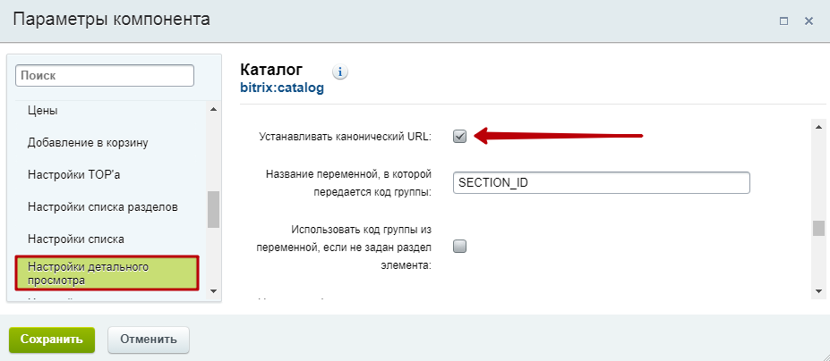
Task: Click the SECTION_ID variable name field
Action: [x=601, y=182]
